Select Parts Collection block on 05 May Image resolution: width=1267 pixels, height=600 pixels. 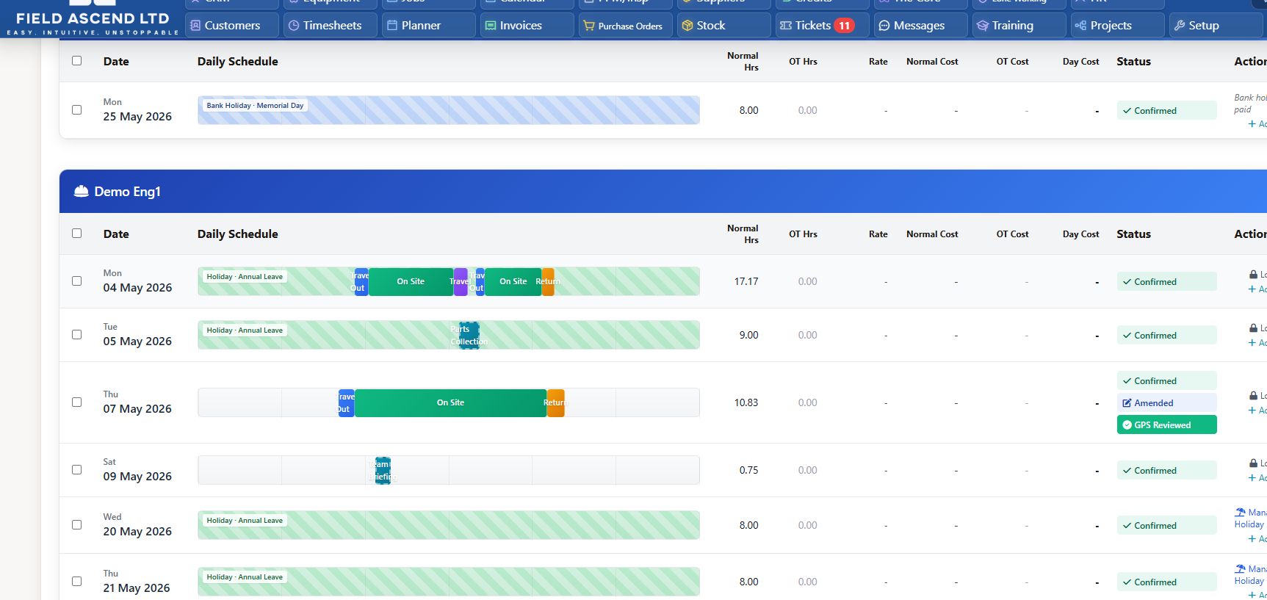point(469,335)
